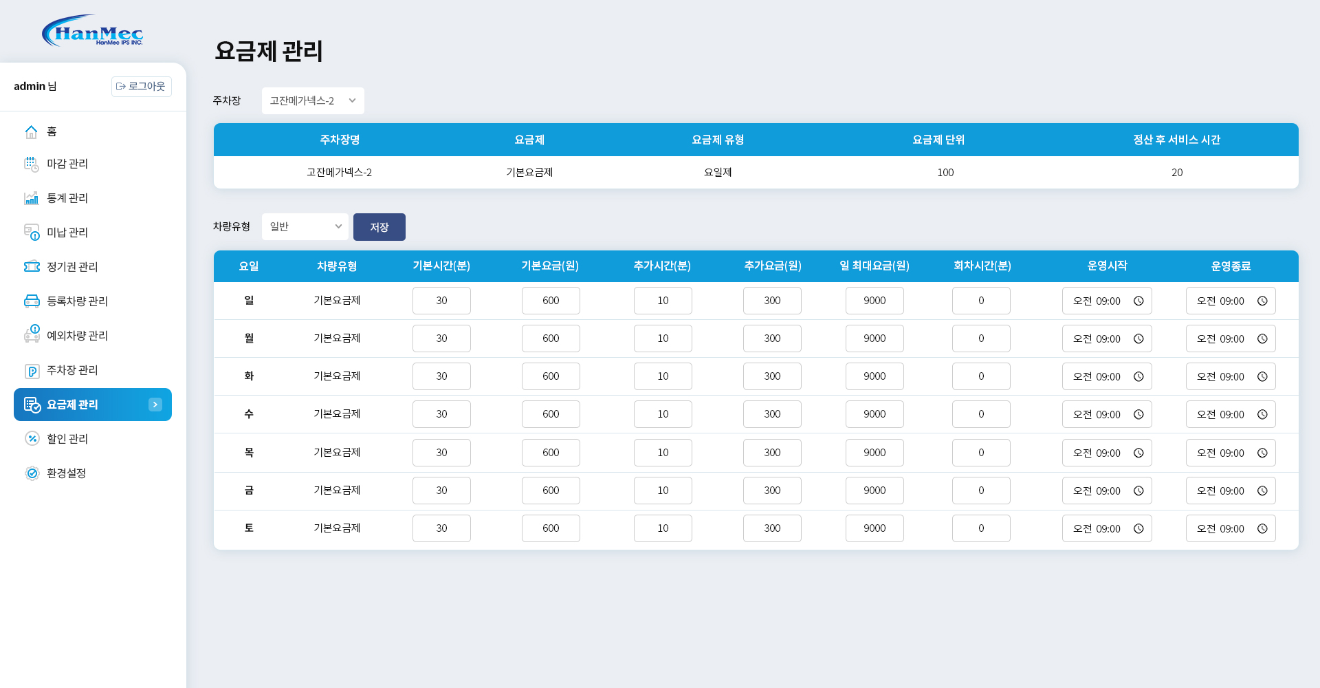Image resolution: width=1320 pixels, height=688 pixels.
Task: Open clock picker for 일 운영종료
Action: [x=1262, y=301]
